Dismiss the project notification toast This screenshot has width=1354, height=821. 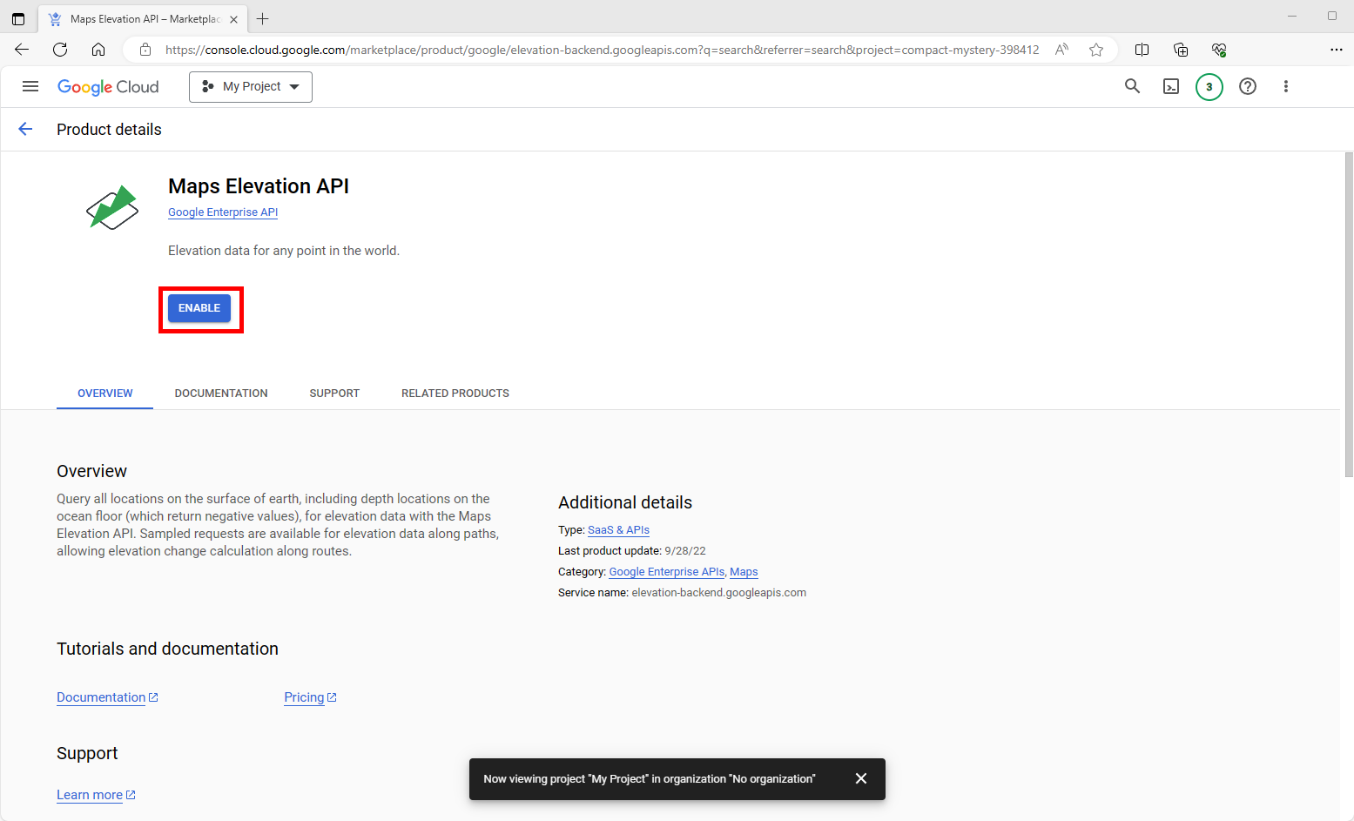pyautogui.click(x=861, y=778)
